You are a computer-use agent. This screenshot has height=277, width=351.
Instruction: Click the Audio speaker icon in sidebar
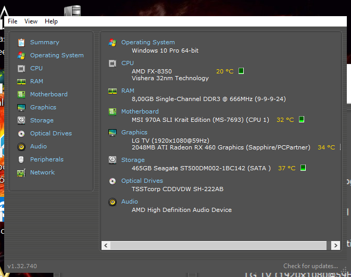pos(21,146)
